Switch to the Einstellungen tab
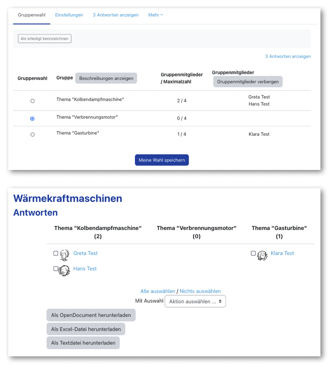This screenshot has width=334, height=371. (69, 15)
